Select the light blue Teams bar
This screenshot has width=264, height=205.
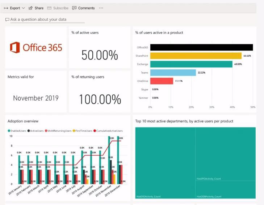(x=173, y=73)
